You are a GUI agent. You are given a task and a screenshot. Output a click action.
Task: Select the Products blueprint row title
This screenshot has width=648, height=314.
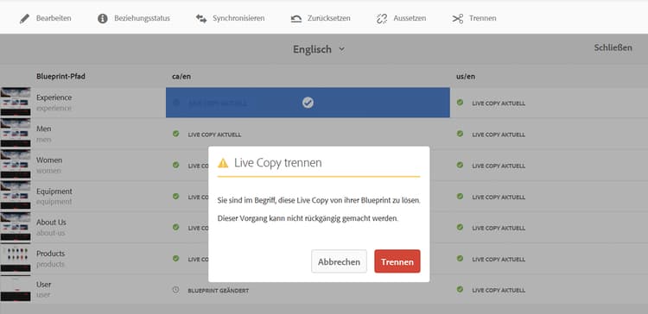(x=50, y=254)
